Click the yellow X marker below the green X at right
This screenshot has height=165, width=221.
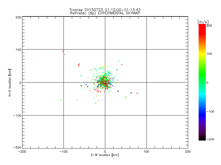(x=126, y=98)
